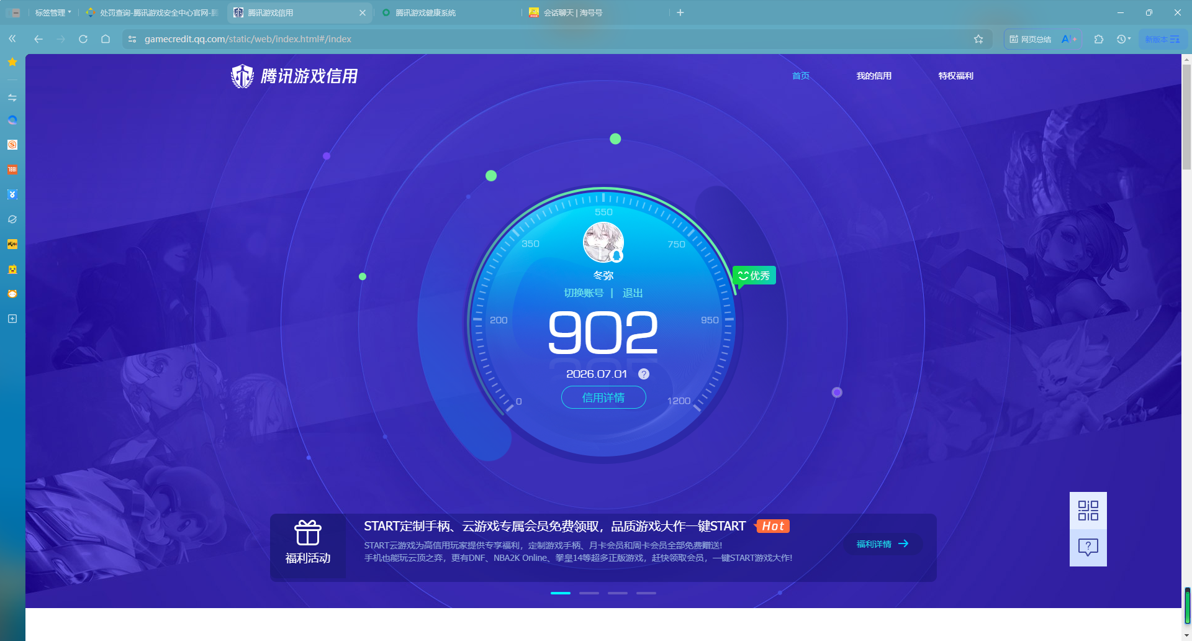Click the 新版本 button
The height and width of the screenshot is (641, 1192).
pos(1162,39)
